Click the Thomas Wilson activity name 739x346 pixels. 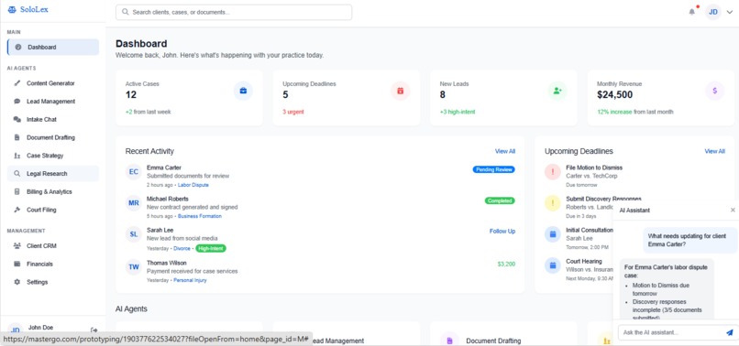coord(166,263)
